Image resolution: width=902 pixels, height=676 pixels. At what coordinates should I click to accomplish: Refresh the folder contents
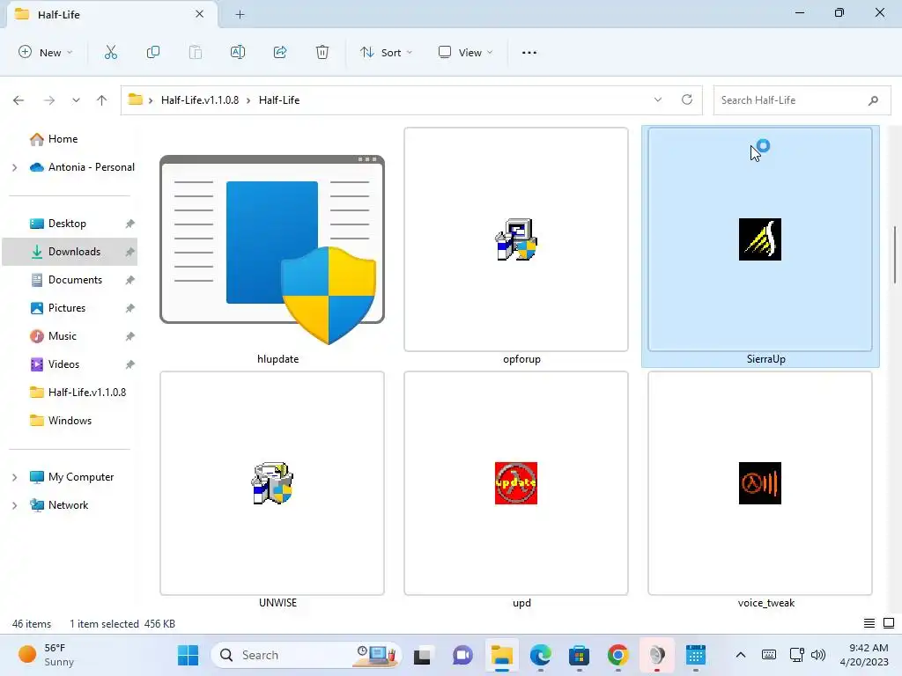(687, 99)
